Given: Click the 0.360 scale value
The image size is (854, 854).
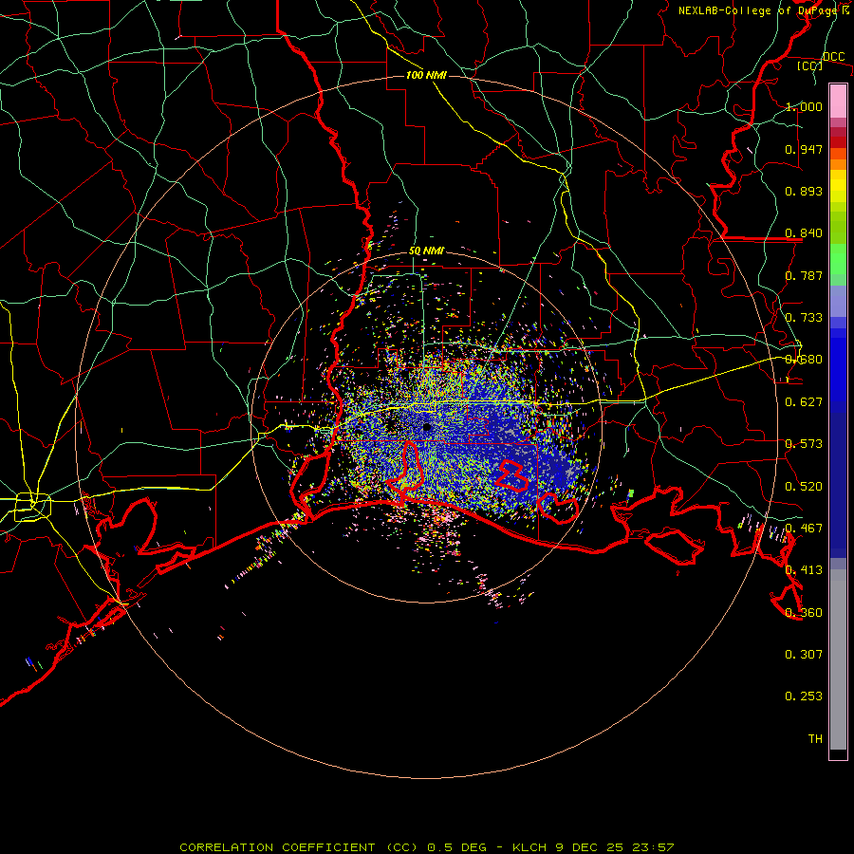Looking at the screenshot, I should click(x=804, y=613).
